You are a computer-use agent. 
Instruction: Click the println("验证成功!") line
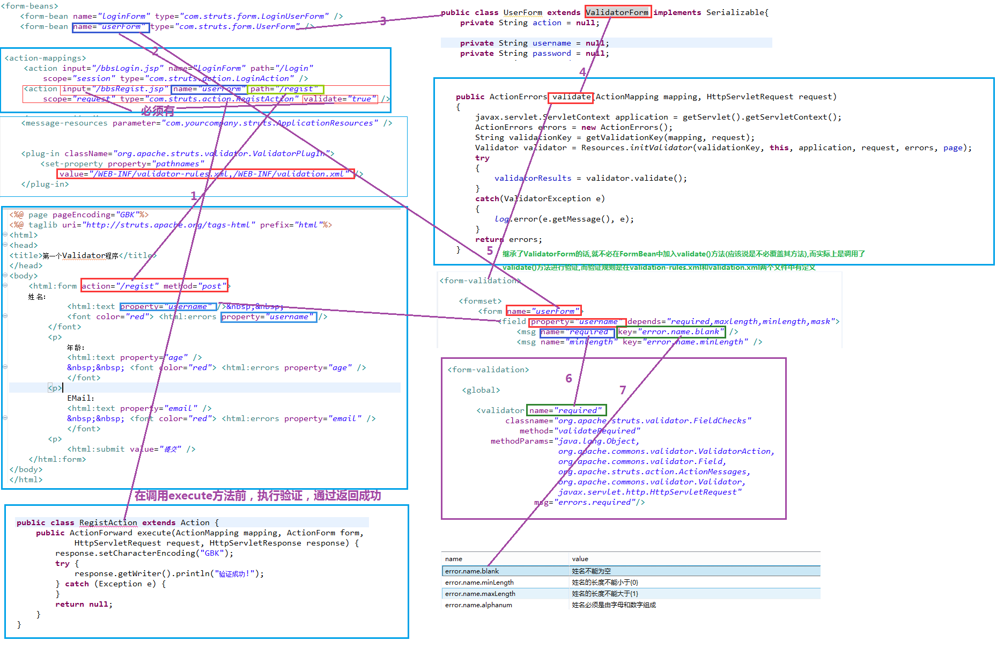pyautogui.click(x=169, y=573)
